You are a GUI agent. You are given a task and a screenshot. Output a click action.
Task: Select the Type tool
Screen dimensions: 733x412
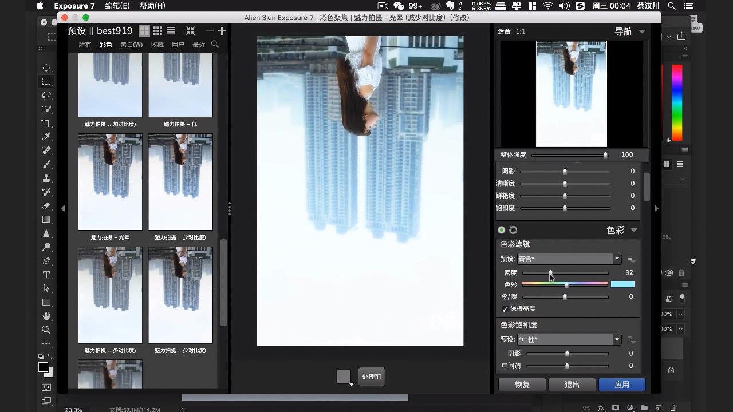click(46, 275)
